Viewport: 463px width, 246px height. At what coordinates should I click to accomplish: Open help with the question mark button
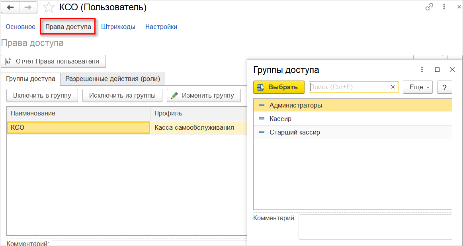[444, 87]
